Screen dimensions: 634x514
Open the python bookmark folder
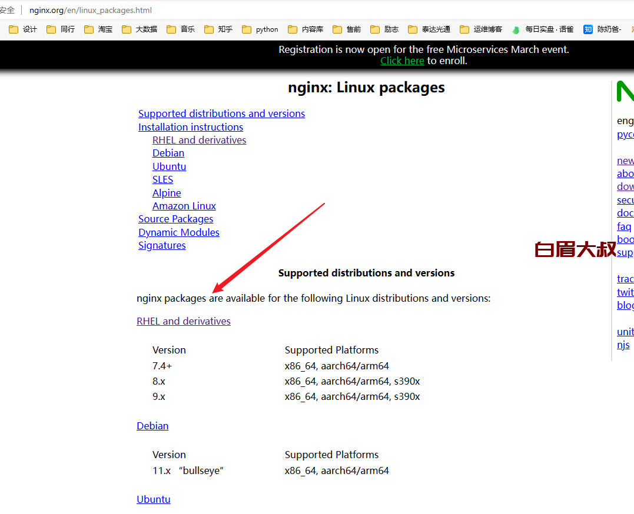[260, 29]
